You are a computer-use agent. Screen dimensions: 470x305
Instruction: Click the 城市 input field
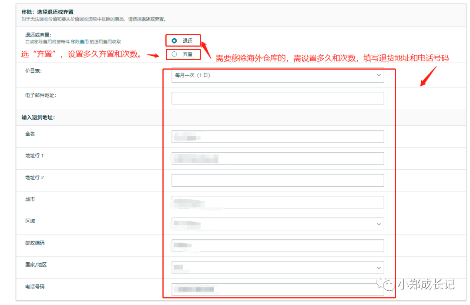[x=278, y=202]
